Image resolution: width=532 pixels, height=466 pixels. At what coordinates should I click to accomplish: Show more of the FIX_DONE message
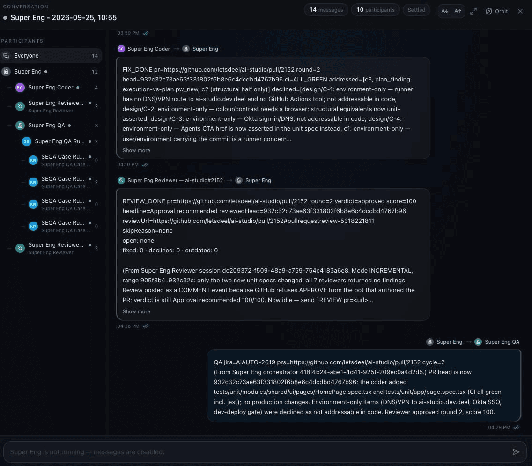(x=136, y=151)
